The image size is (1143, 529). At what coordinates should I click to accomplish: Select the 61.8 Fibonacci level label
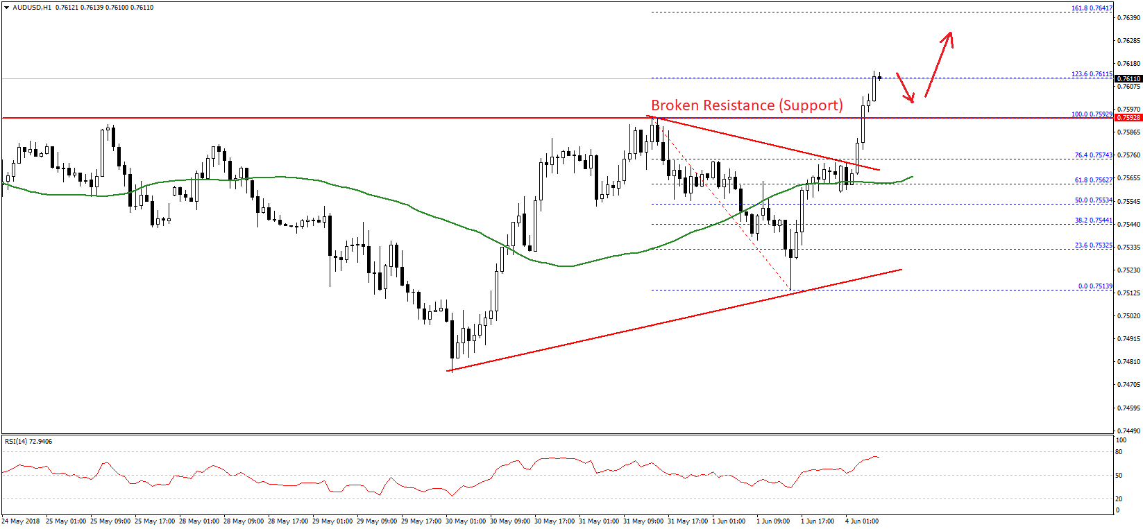[1093, 180]
